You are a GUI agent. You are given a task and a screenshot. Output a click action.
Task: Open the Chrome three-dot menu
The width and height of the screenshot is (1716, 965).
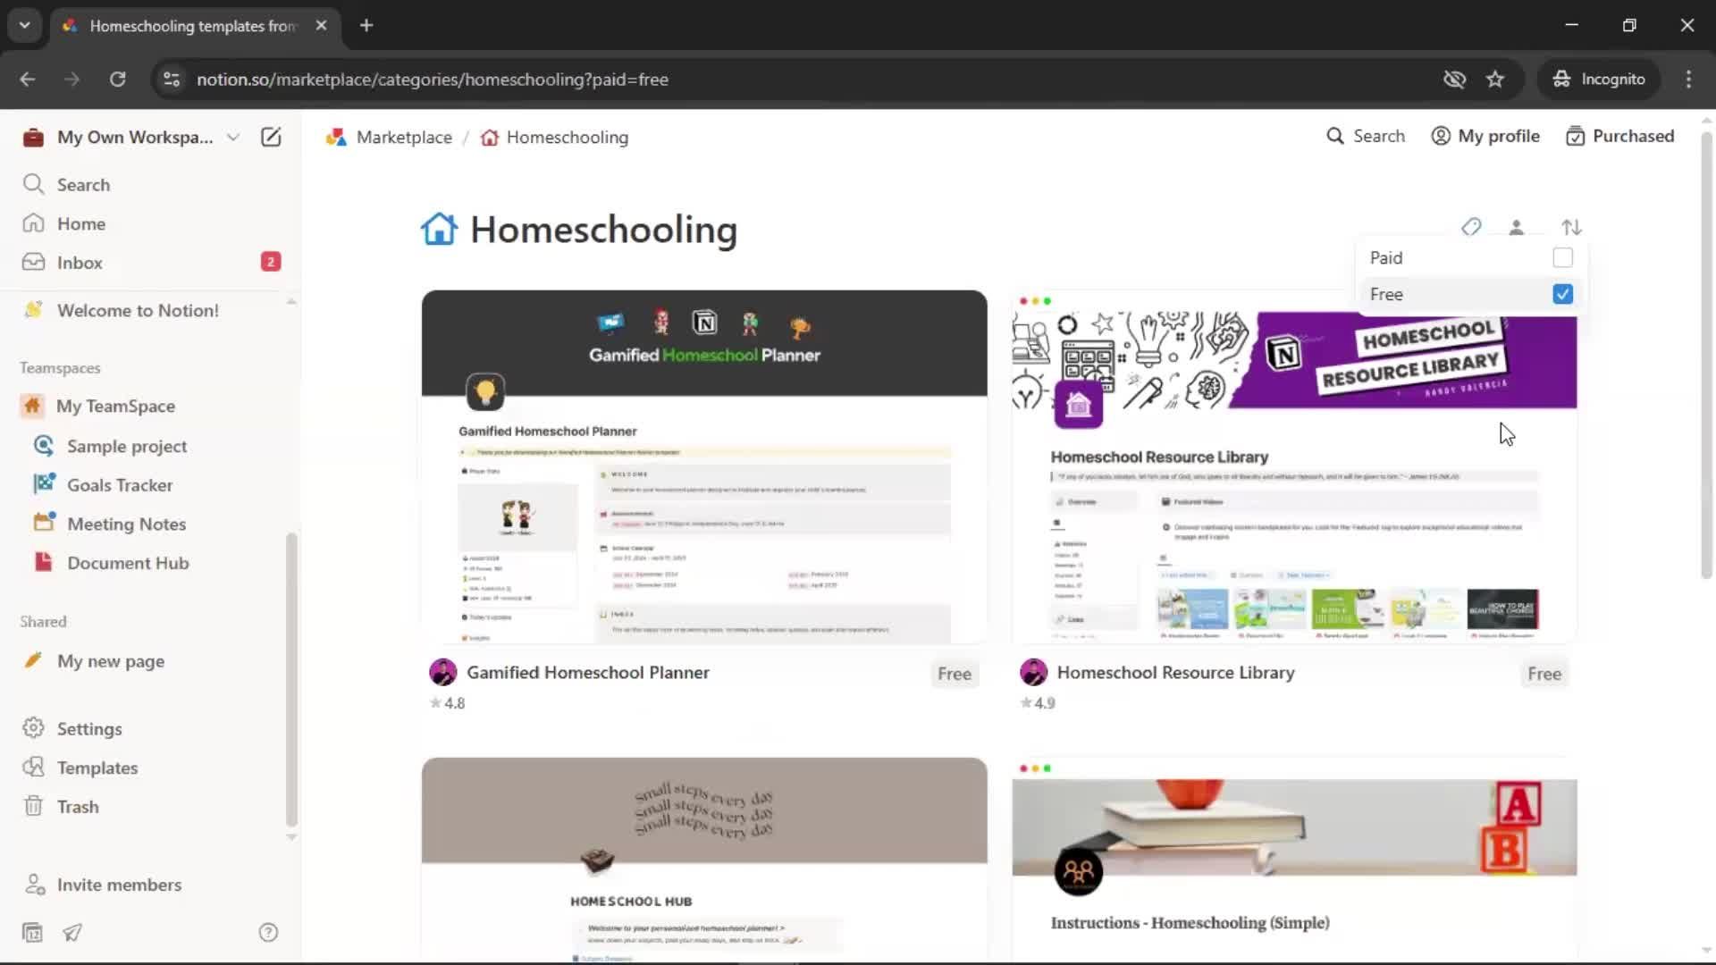coord(1688,79)
